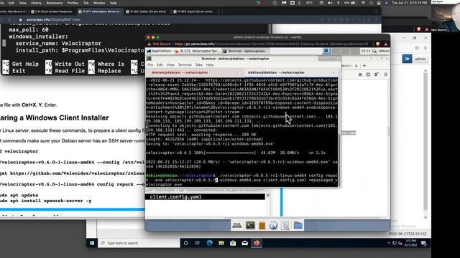Open Microsoft Store on Windows taskbar
This screenshot has width=460, height=258.
point(233,243)
